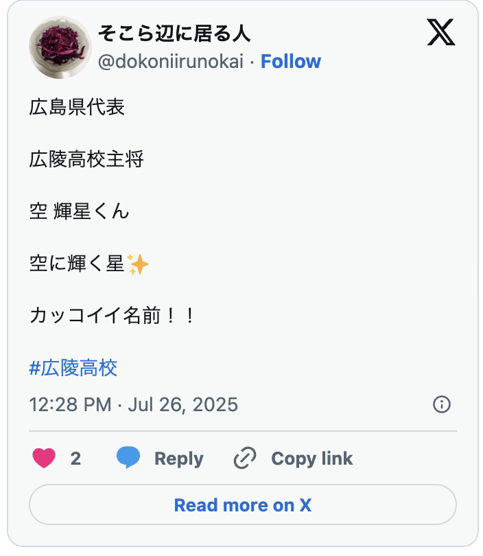Click the blue speech bubble reply icon
Viewport: 483px width, 556px height.
click(x=128, y=458)
